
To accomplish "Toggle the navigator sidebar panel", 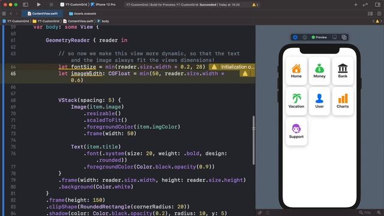I will (25, 4).
